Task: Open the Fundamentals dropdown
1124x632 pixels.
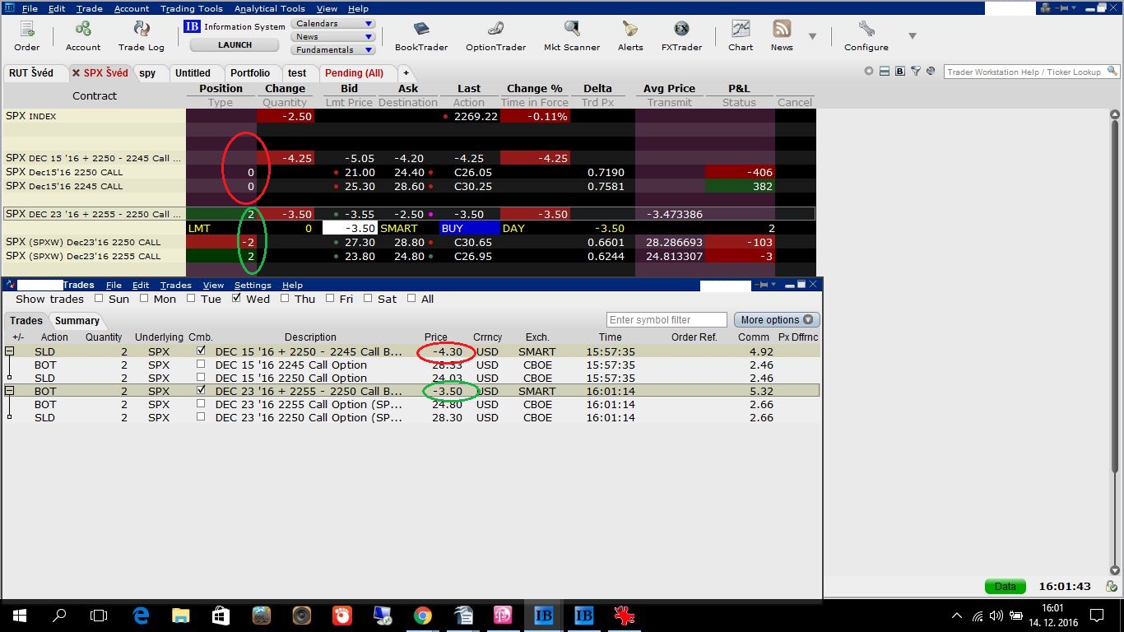Action: pyautogui.click(x=333, y=50)
